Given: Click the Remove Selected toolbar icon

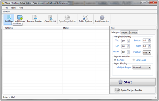Looking at the screenshot, I should [x=35, y=17].
